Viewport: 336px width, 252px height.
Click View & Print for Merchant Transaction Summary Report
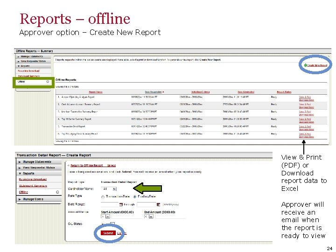coord(305,112)
